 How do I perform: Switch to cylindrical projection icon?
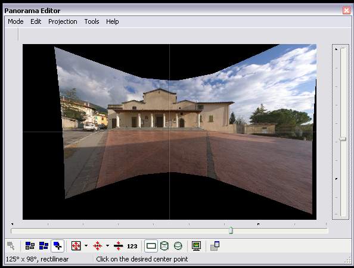(164, 245)
